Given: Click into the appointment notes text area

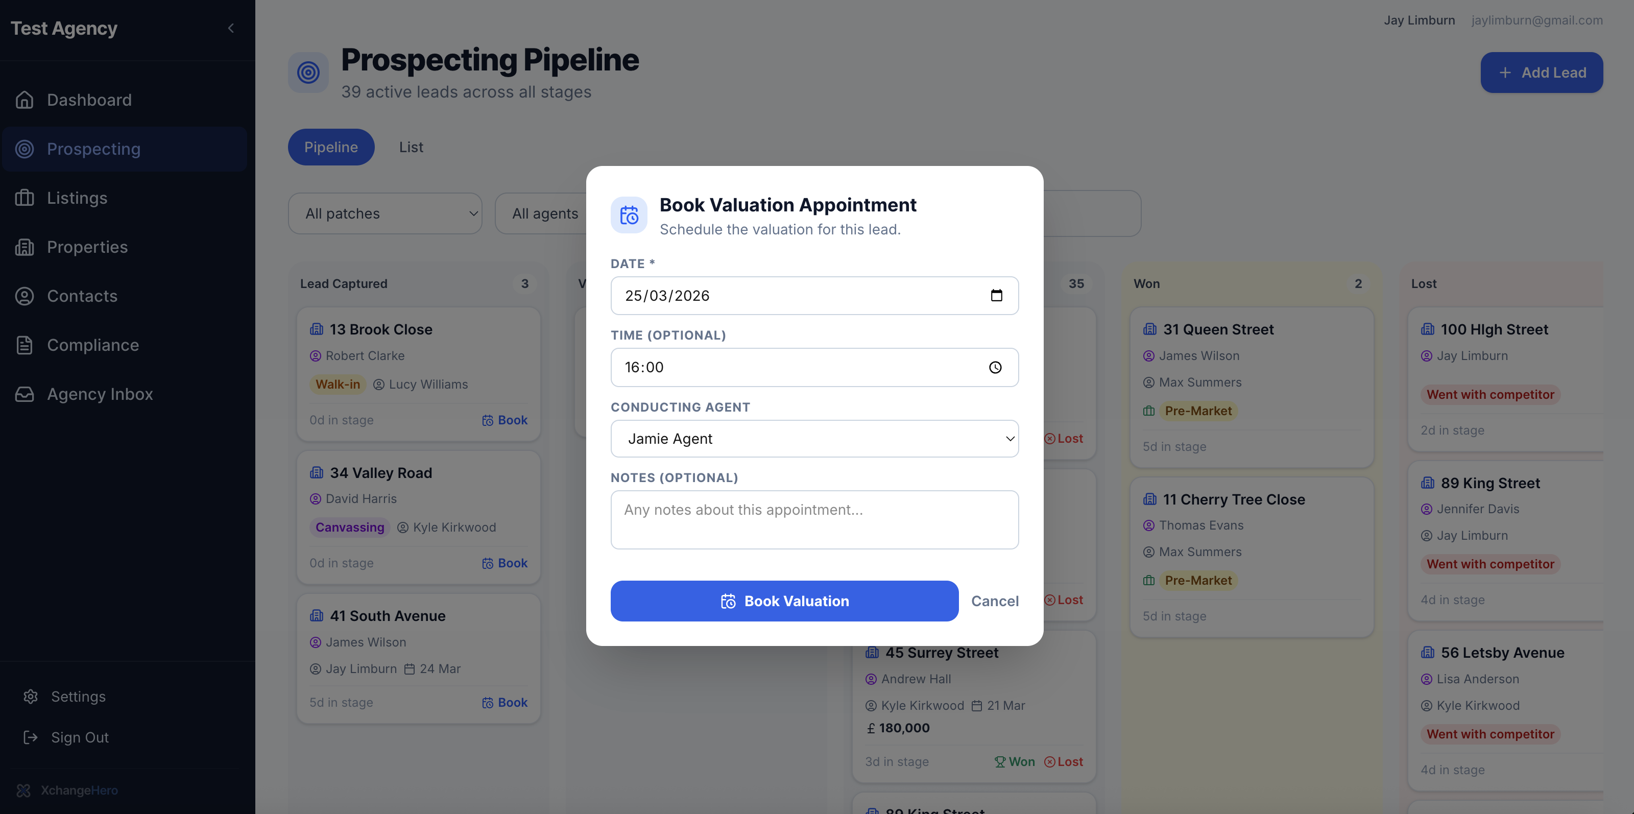Looking at the screenshot, I should coord(814,520).
